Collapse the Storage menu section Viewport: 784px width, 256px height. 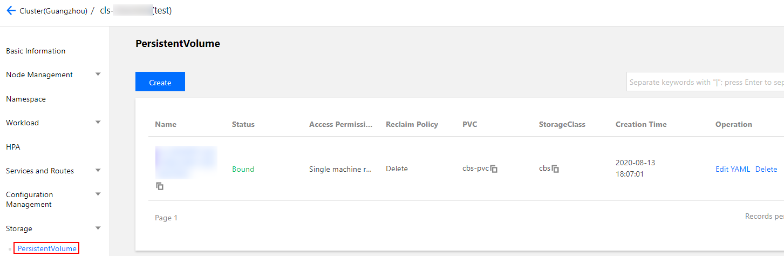98,228
